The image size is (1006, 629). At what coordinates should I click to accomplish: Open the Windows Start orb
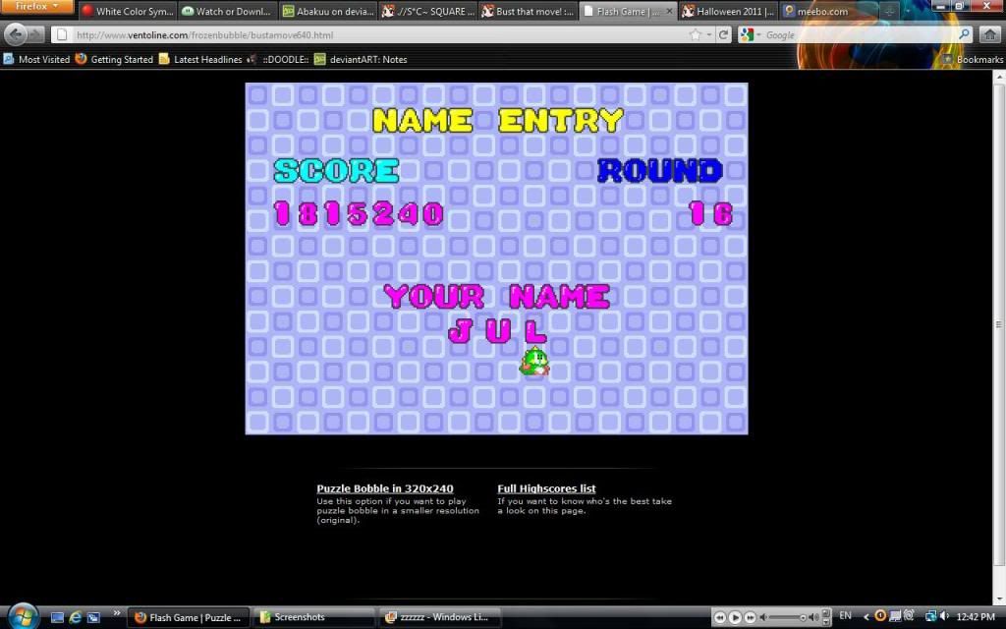(x=24, y=617)
